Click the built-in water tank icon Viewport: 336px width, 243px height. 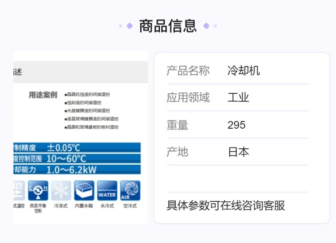pos(84,190)
